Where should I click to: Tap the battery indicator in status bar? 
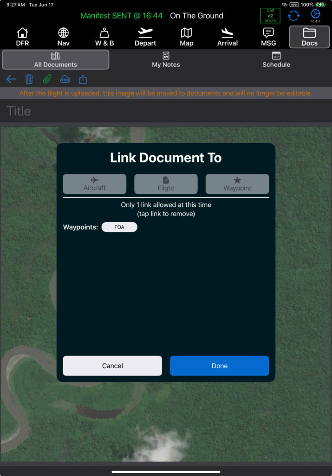point(320,5)
